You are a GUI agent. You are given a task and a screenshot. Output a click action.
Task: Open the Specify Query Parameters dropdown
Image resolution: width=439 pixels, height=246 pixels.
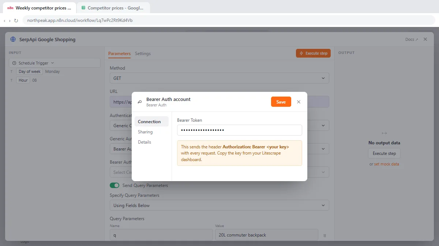tap(219, 206)
